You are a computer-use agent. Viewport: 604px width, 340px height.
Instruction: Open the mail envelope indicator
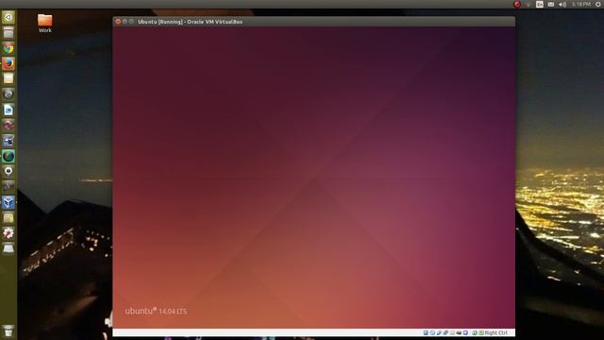point(551,4)
